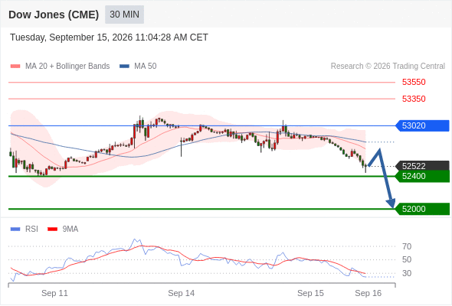Click the Dow Jones (CME) title
The width and height of the screenshot is (452, 306).
tap(54, 15)
